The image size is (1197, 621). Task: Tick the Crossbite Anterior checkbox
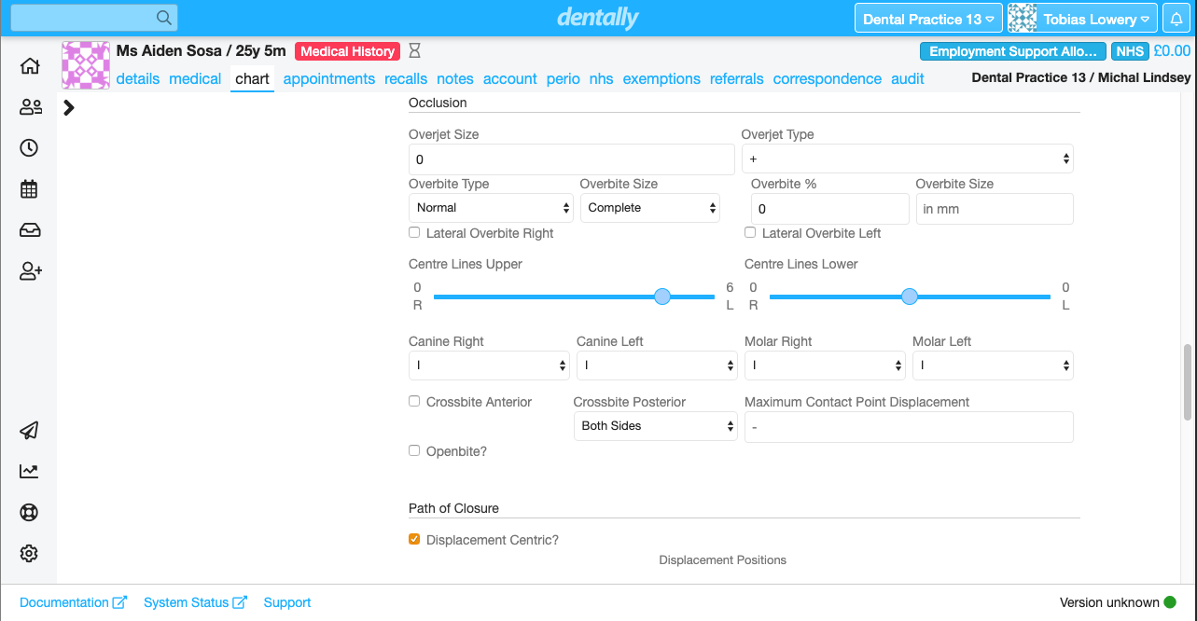coord(414,401)
